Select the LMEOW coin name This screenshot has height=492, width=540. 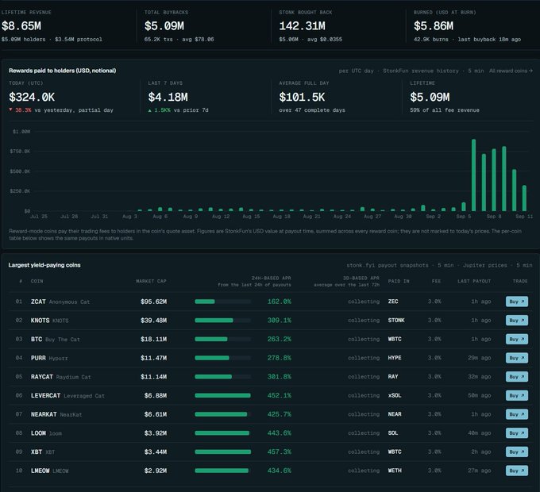[x=40, y=471]
